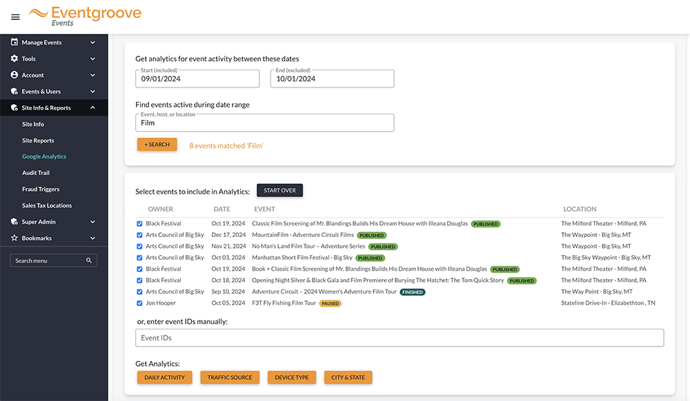
Task: Open the Manage Events menu
Action: point(54,43)
